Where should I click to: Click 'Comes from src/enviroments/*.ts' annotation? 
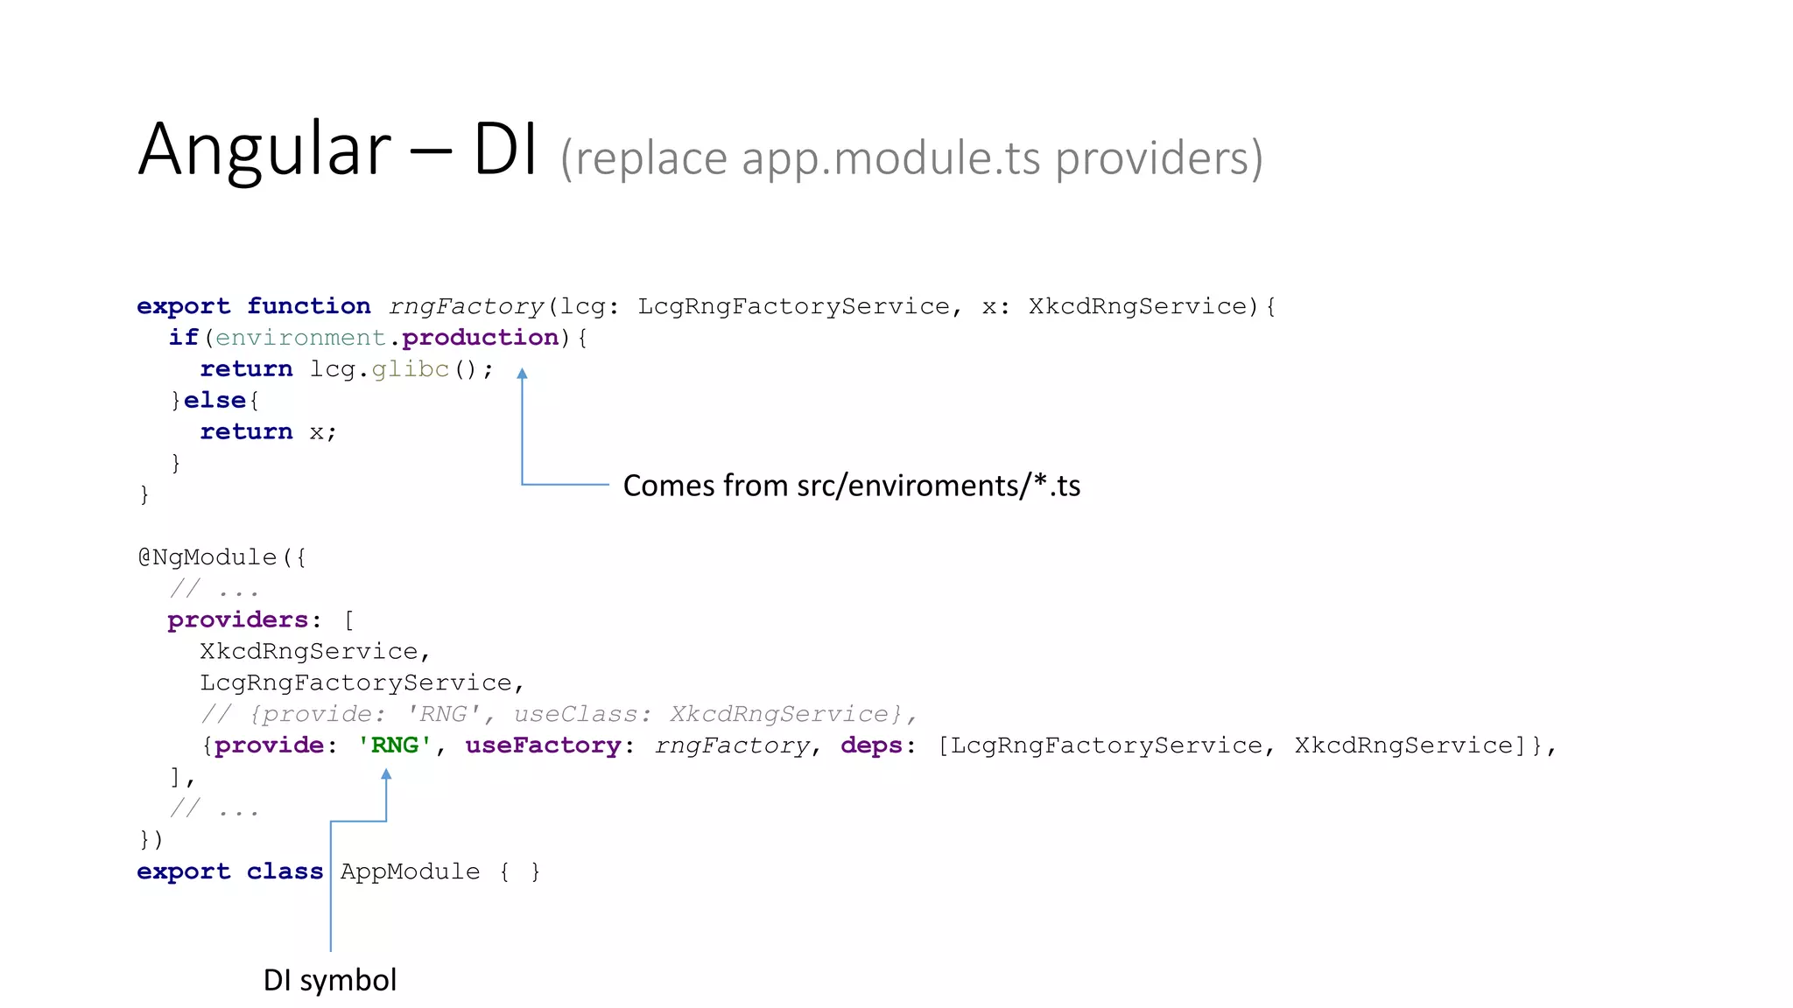pyautogui.click(x=851, y=486)
